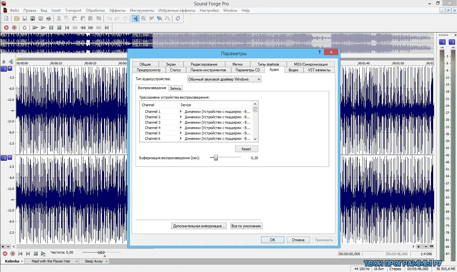This screenshot has height=272, width=457.
Task: Click the Paste clipboard icon
Action: click(75, 18)
